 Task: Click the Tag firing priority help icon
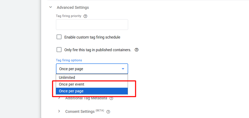click(x=86, y=16)
